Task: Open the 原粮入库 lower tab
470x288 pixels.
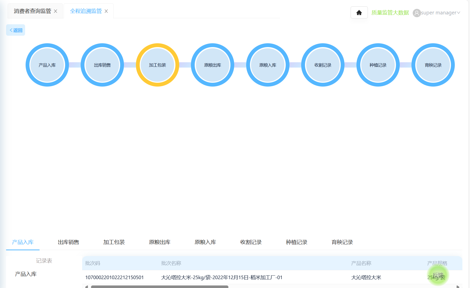Action: click(205, 242)
